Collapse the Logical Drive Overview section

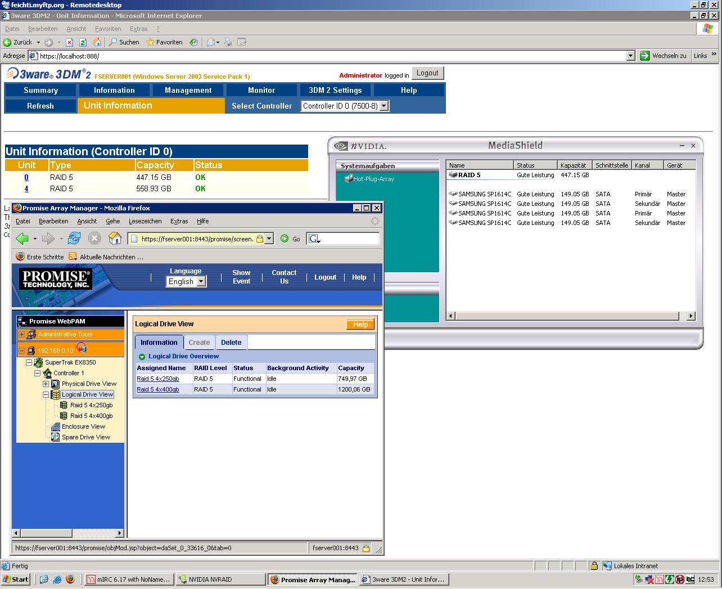pyautogui.click(x=142, y=357)
